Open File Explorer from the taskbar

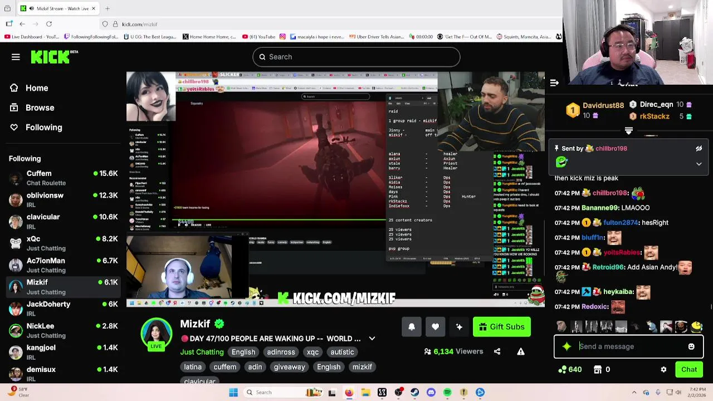pos(365,393)
